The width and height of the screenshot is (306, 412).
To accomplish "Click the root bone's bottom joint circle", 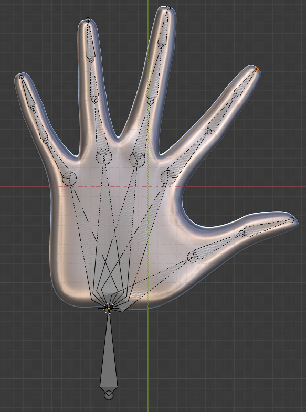I will (109, 395).
